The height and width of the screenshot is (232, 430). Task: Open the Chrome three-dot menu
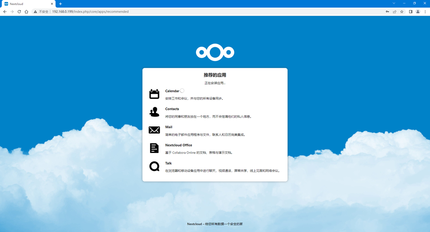click(425, 11)
